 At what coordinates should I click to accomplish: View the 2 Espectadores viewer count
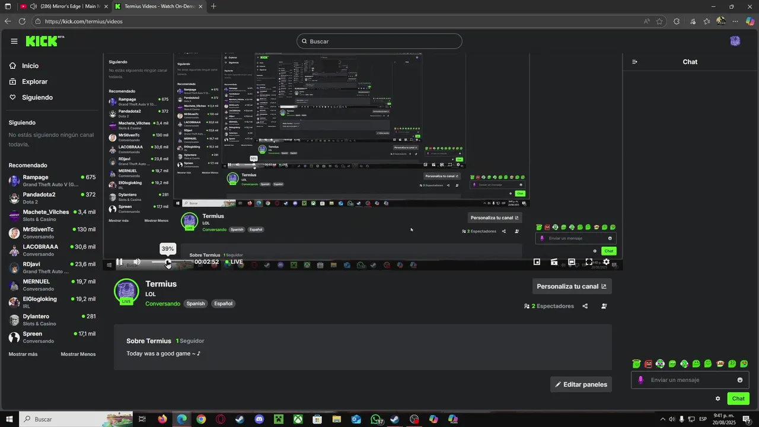pyautogui.click(x=549, y=306)
